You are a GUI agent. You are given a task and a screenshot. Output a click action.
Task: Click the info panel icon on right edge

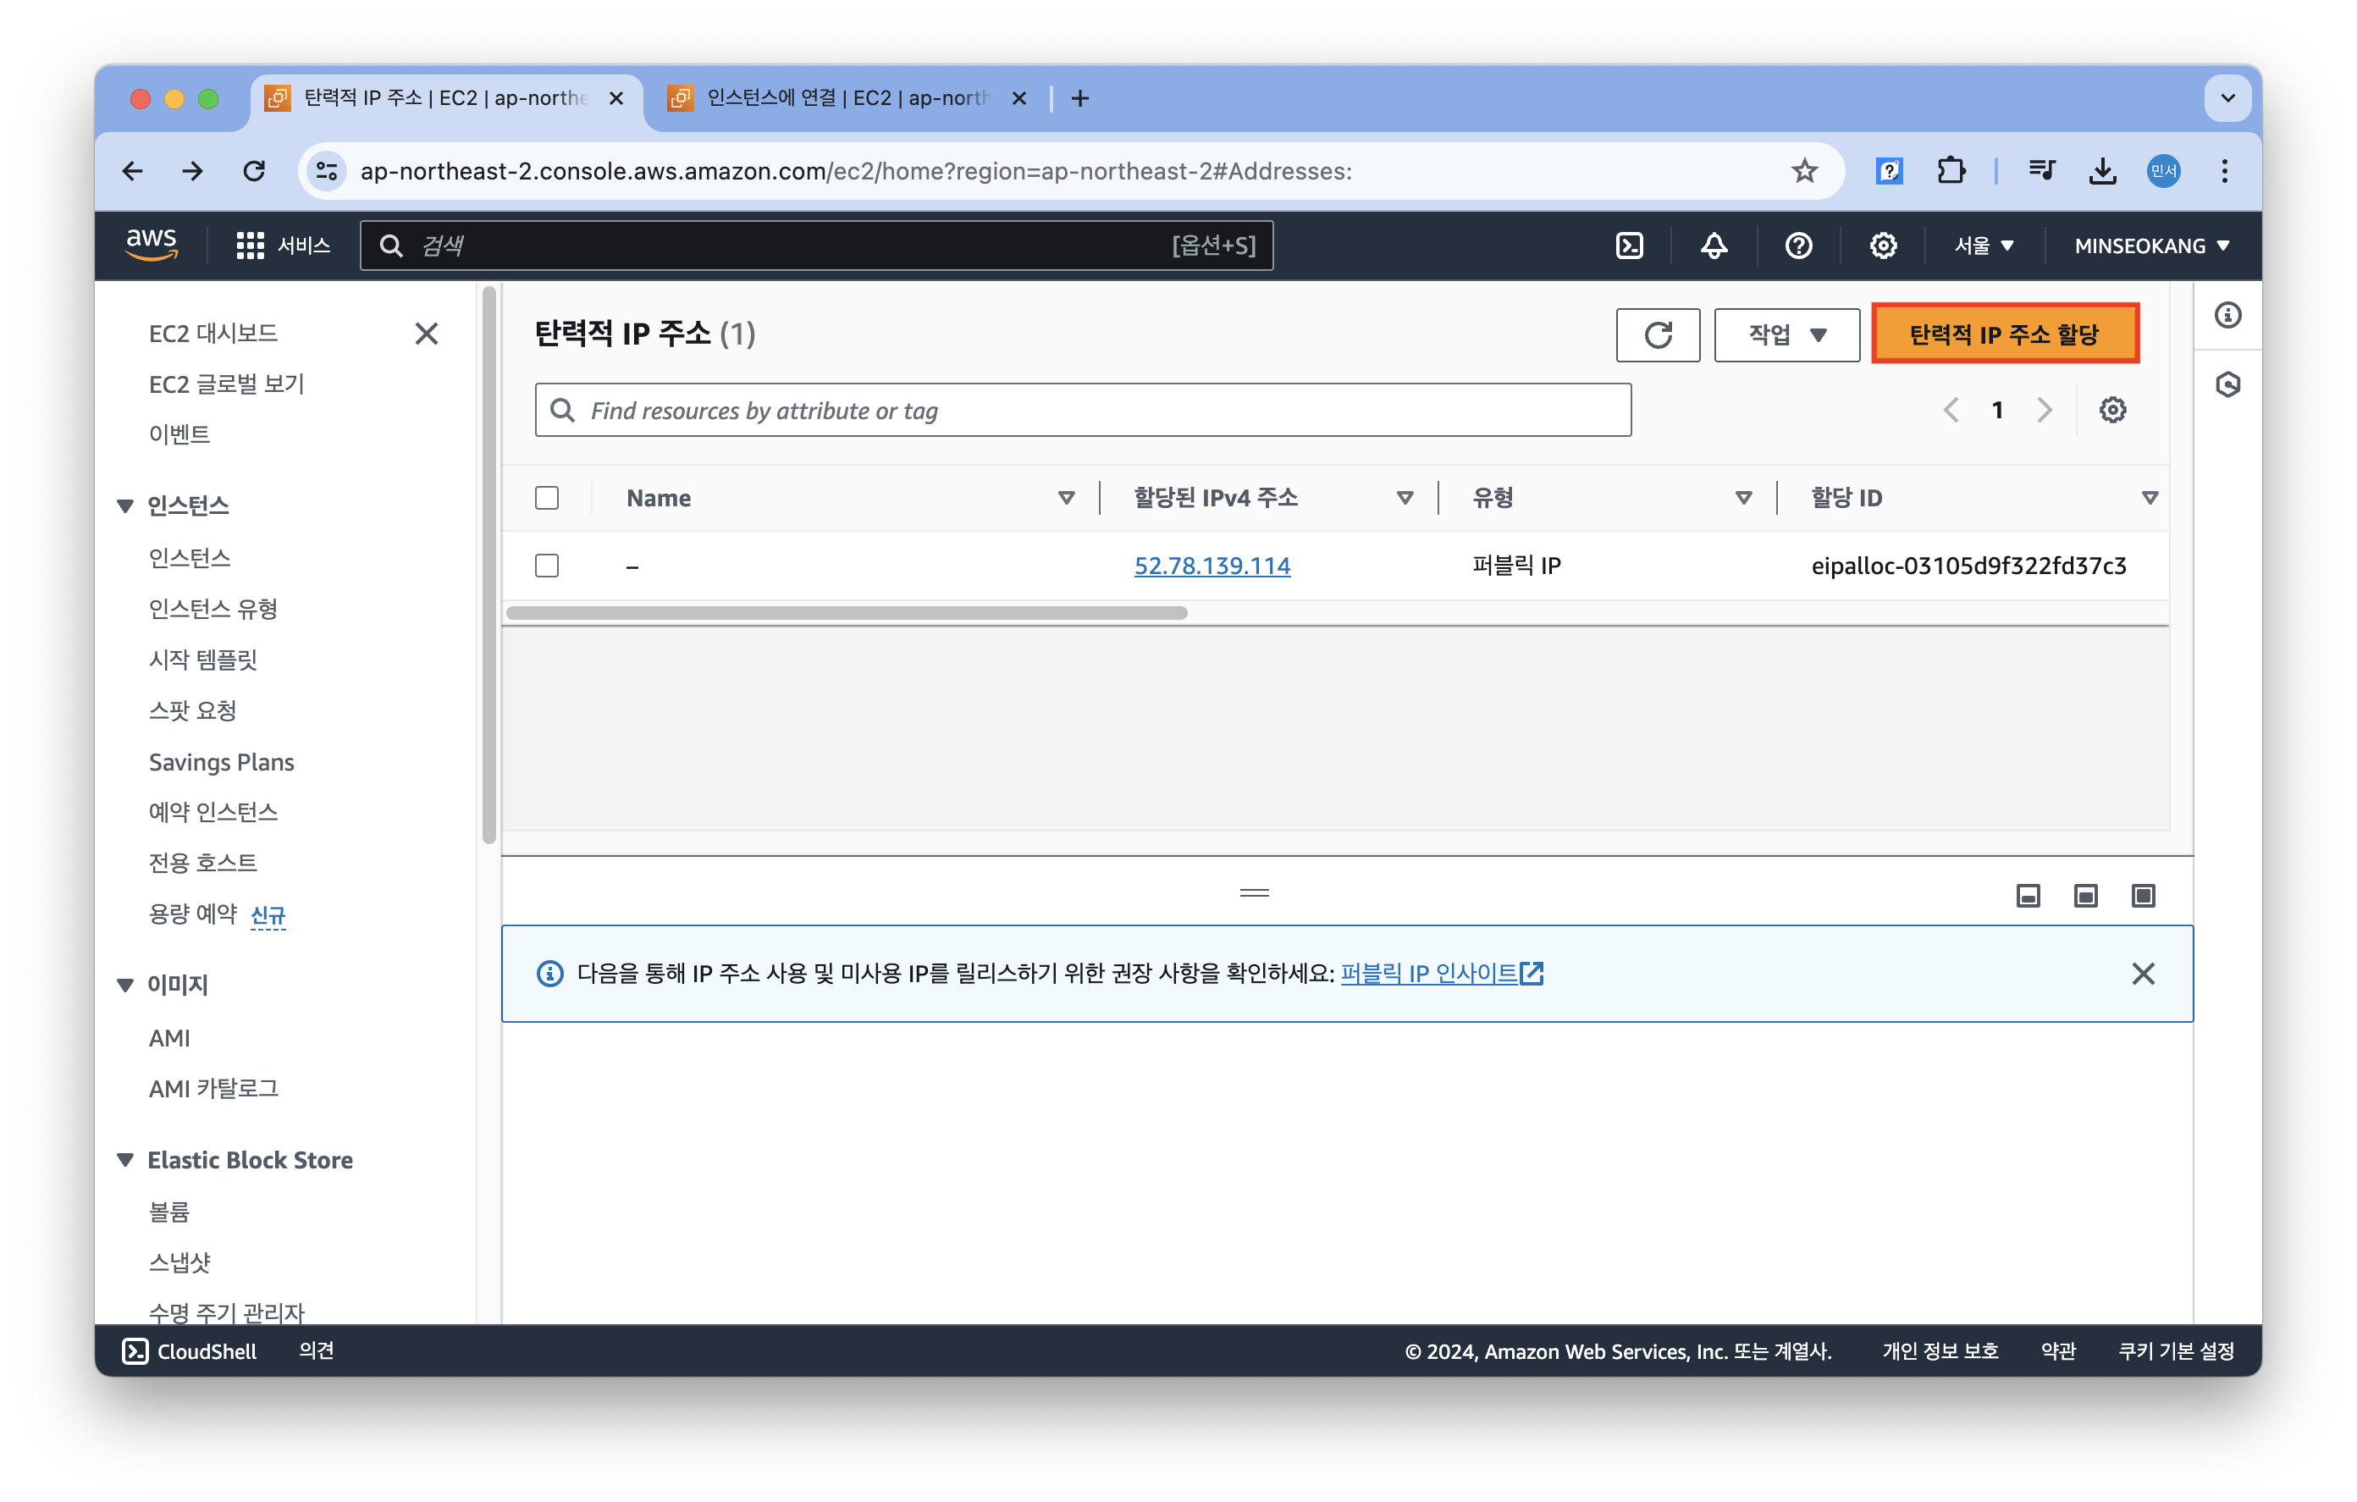[2227, 315]
